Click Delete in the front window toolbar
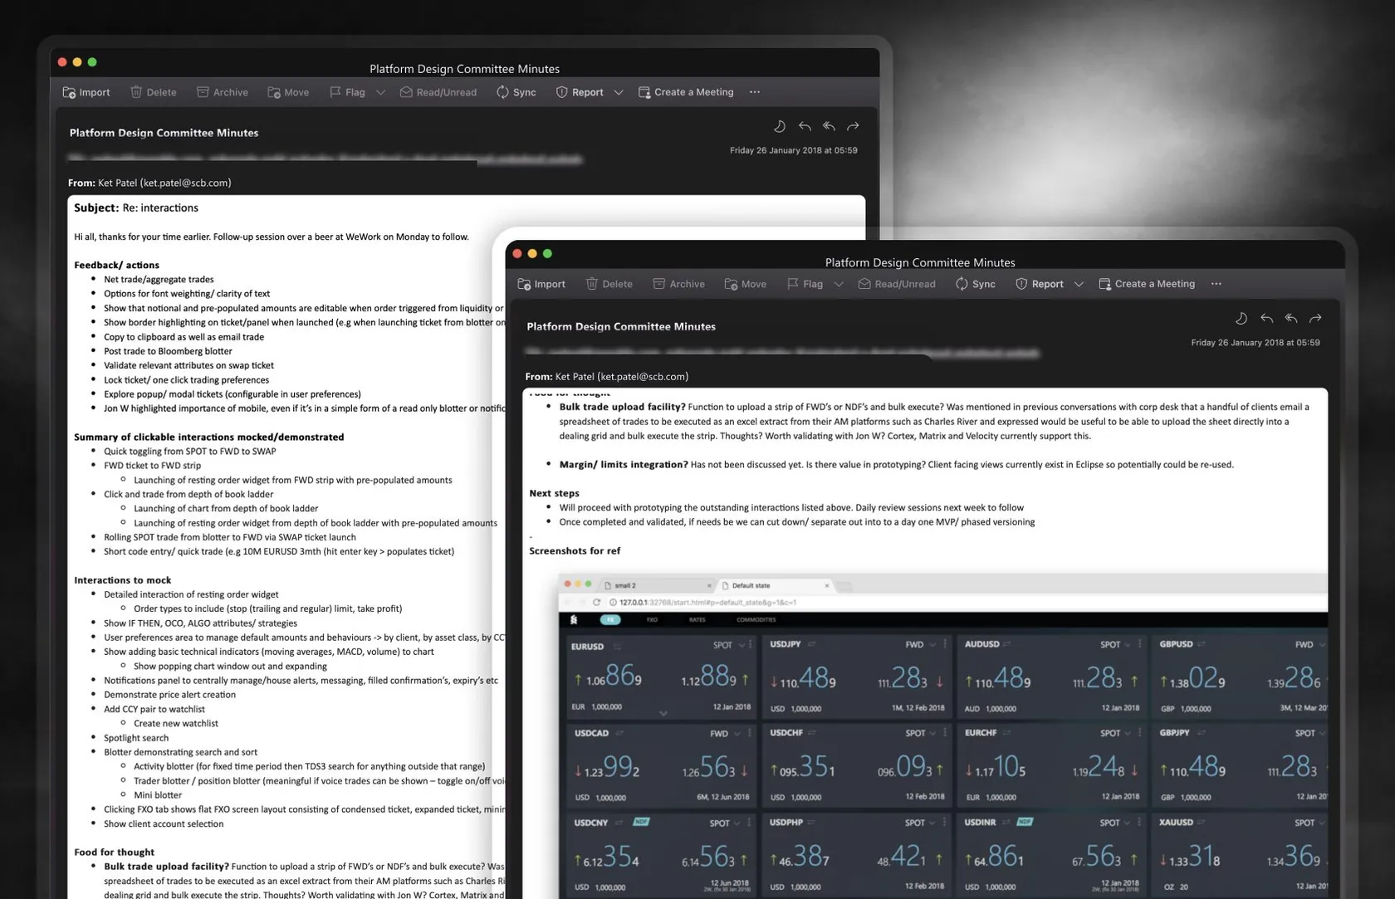The image size is (1395, 899). click(x=609, y=284)
